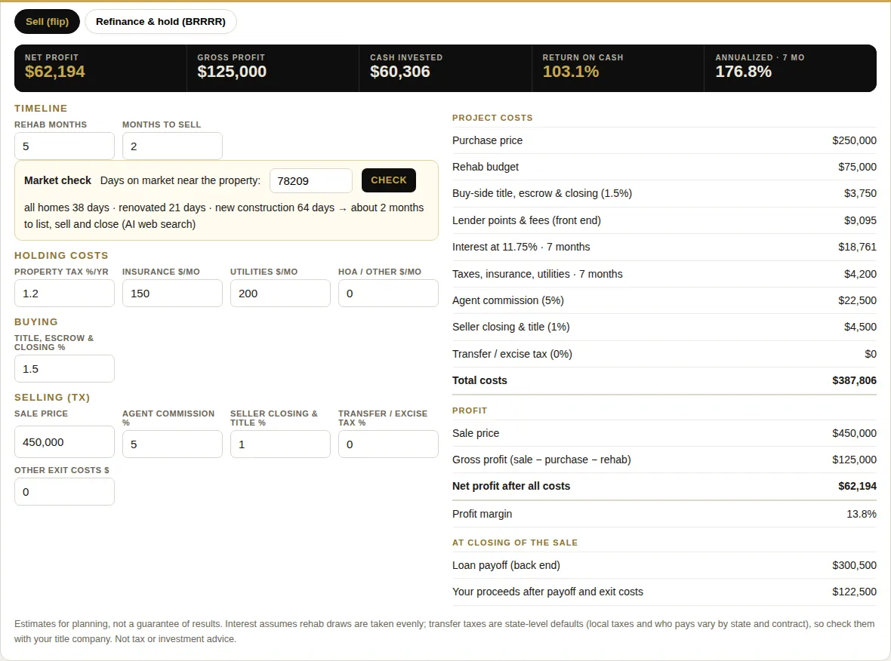This screenshot has width=891, height=661.
Task: Click the Transfer / Excise Tax % field
Action: [388, 444]
